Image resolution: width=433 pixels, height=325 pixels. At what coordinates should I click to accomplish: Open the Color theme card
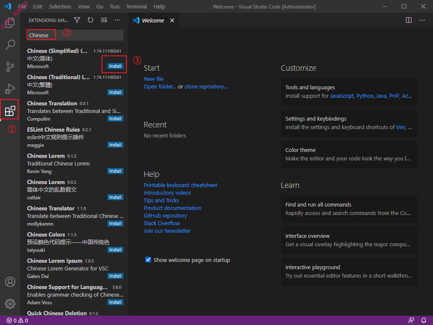(349, 154)
